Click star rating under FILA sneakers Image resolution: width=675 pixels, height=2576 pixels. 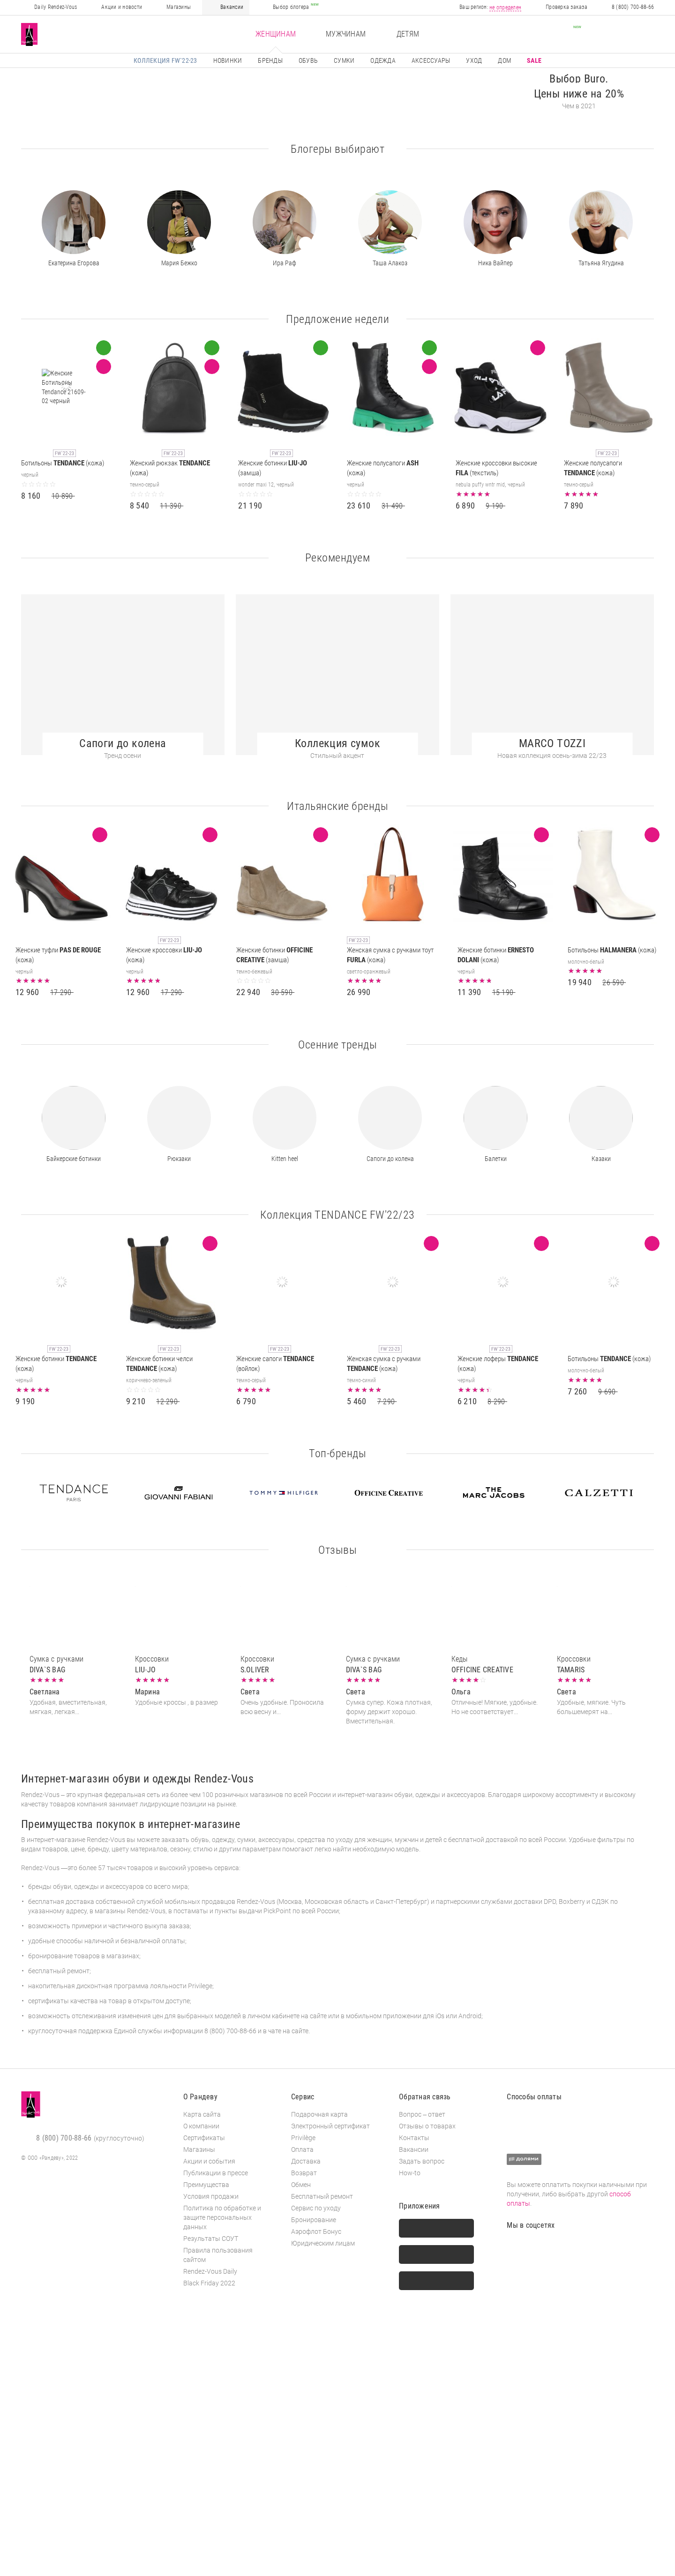473,494
